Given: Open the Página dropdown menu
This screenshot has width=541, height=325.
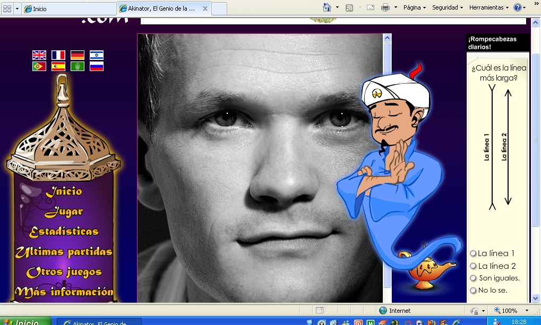Looking at the screenshot, I should tap(414, 8).
